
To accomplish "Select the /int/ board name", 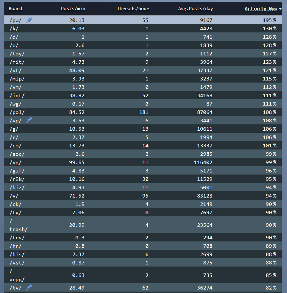I will (17, 95).
